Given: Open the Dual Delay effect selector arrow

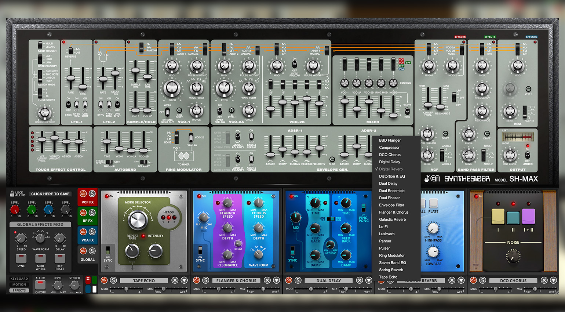Looking at the screenshot, I should [x=369, y=280].
